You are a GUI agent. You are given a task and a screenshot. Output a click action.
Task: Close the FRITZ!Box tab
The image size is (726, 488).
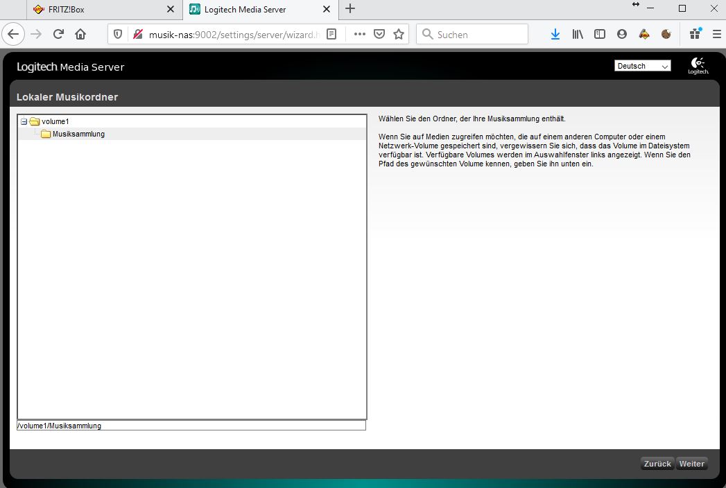171,9
